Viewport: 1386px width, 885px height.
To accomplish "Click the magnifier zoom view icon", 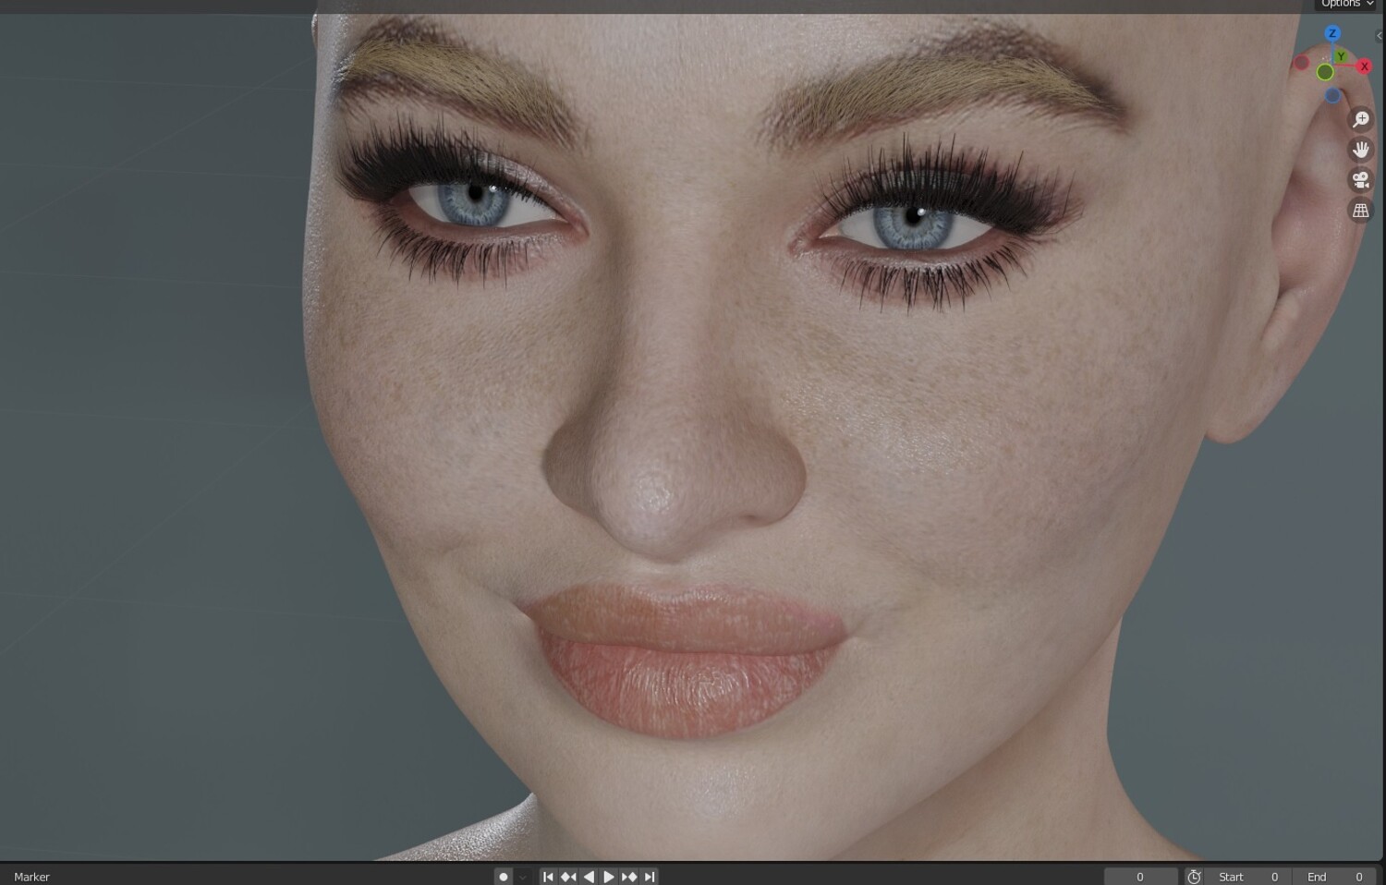I will tap(1361, 119).
